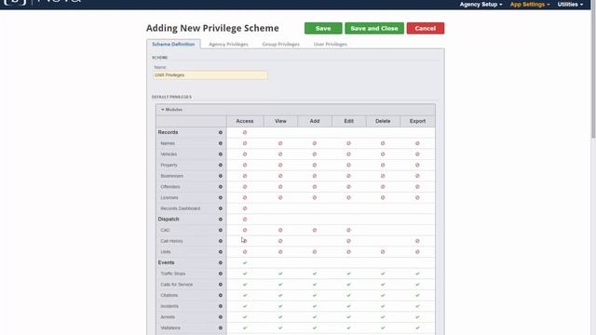The height and width of the screenshot is (335, 596).
Task: Click the circle icon beside CAD row
Action: pyautogui.click(x=221, y=230)
